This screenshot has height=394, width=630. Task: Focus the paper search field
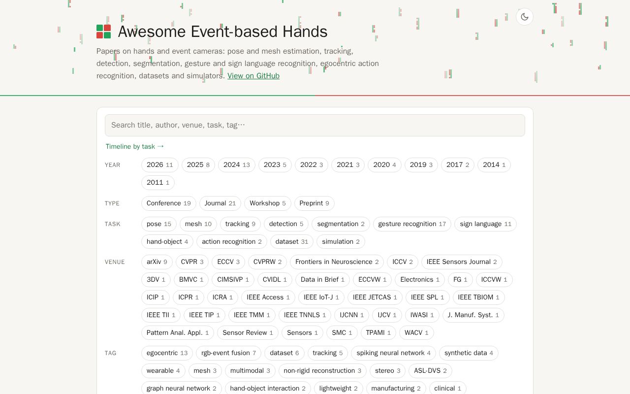[x=315, y=125]
